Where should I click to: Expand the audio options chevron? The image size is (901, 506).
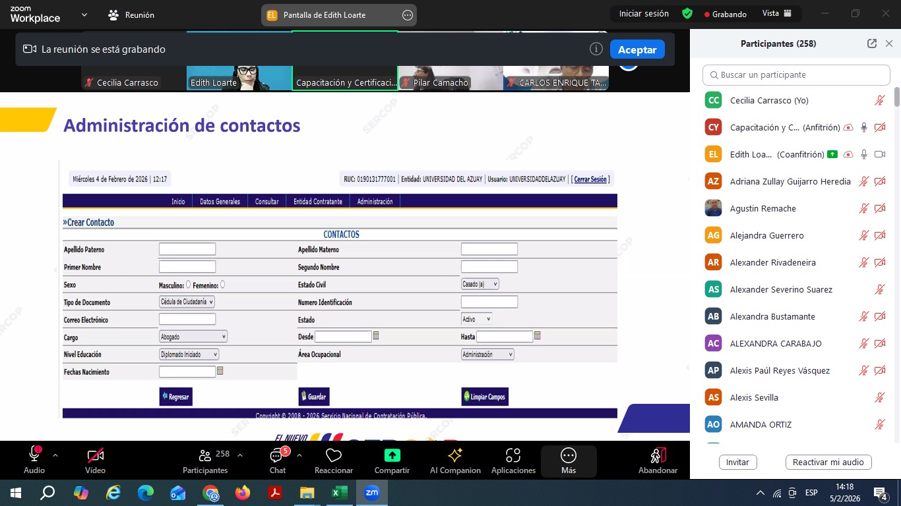click(x=55, y=455)
